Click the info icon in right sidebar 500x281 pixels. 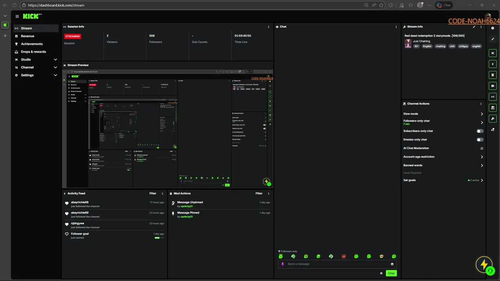tap(493, 28)
